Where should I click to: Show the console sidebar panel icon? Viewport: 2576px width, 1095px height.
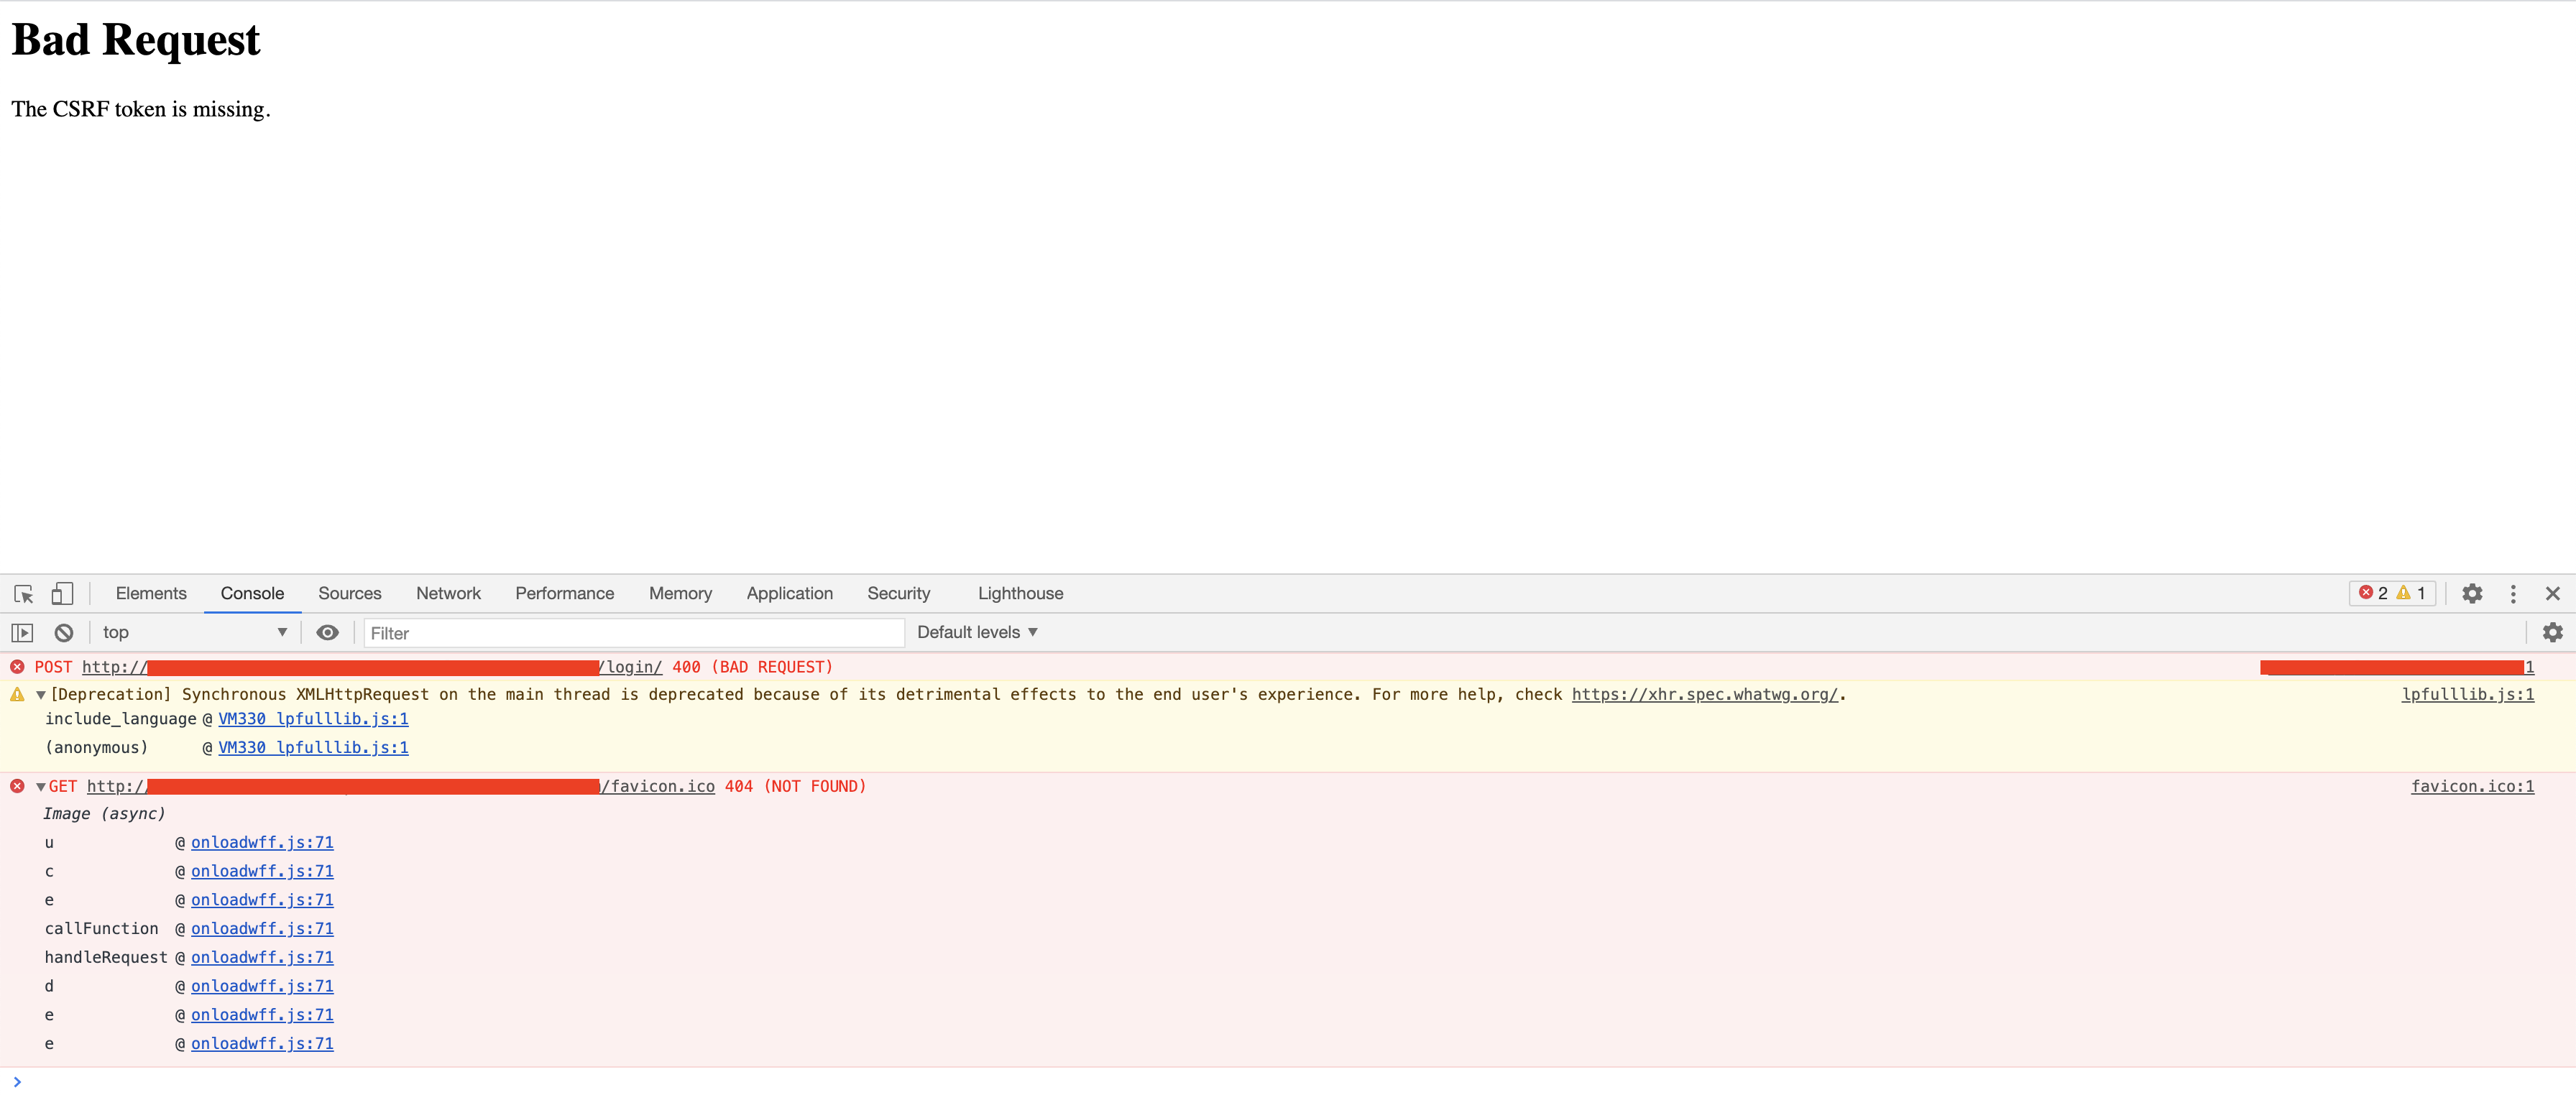click(22, 633)
